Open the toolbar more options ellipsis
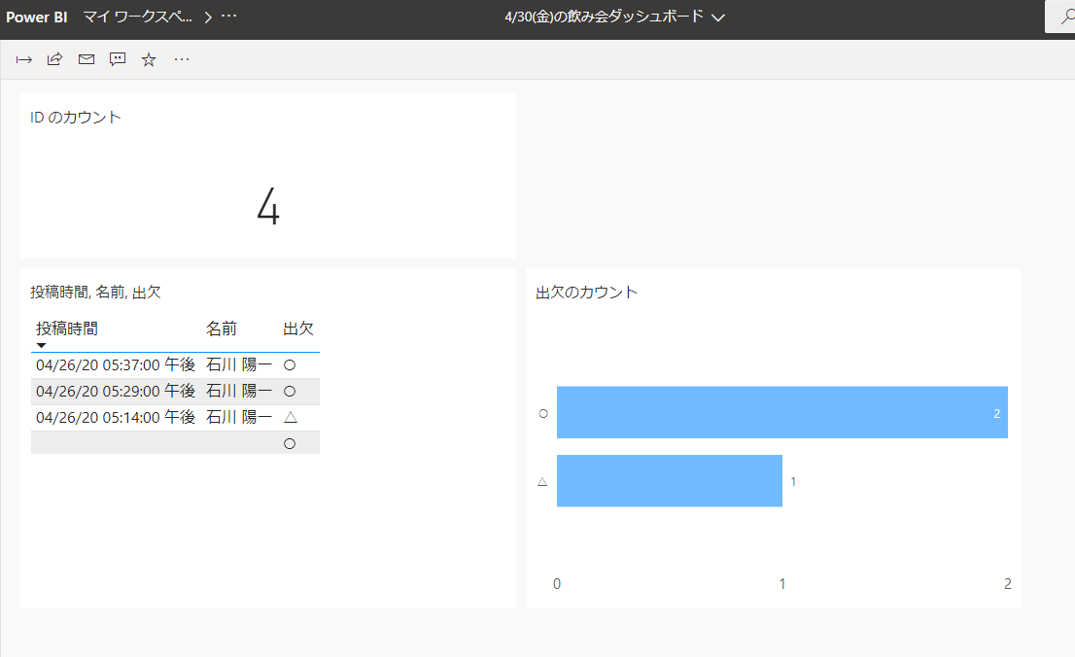 pyautogui.click(x=182, y=59)
